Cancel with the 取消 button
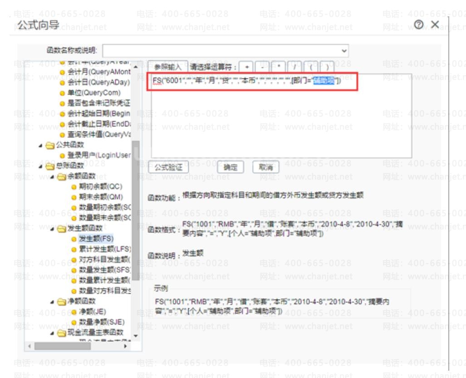The image size is (466, 378). pyautogui.click(x=265, y=167)
